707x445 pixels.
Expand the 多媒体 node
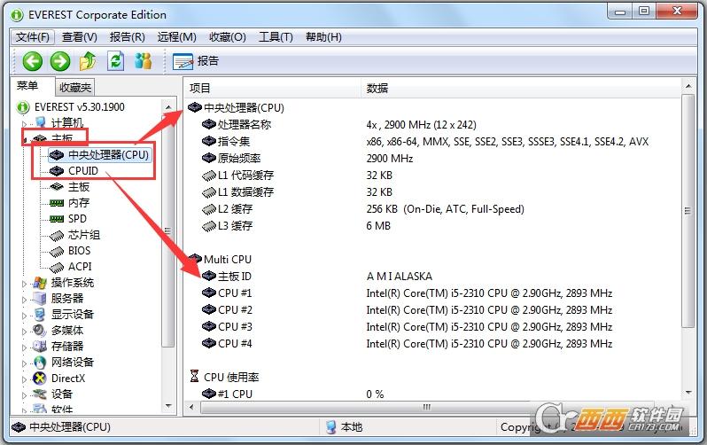[x=24, y=332]
